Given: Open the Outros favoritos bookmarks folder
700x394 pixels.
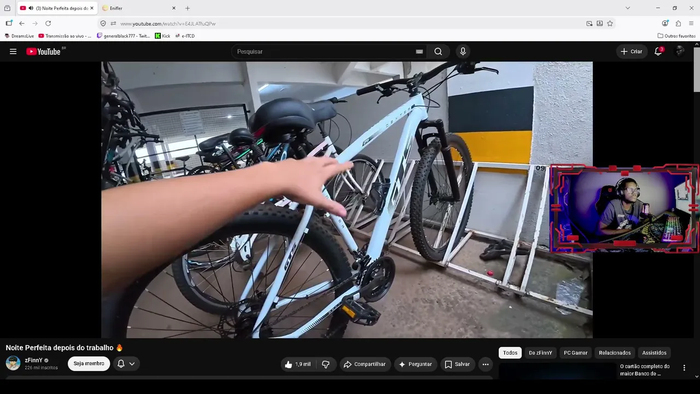Looking at the screenshot, I should [676, 36].
